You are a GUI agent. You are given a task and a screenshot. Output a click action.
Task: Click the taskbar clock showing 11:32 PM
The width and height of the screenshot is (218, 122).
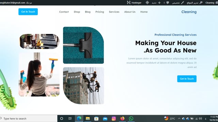(214, 119)
